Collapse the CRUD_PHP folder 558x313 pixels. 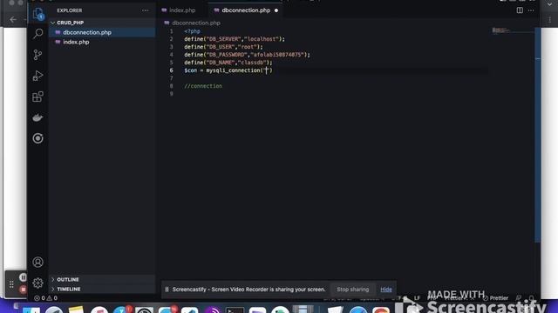click(52, 23)
